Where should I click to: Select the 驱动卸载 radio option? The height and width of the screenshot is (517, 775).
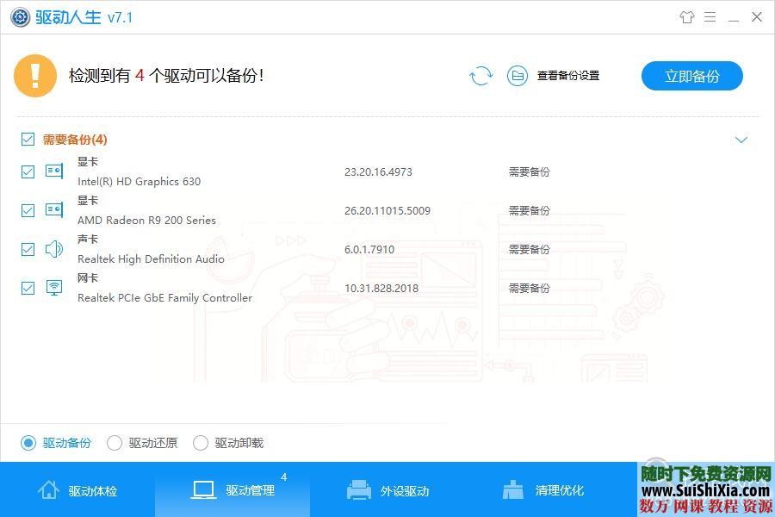pos(201,442)
